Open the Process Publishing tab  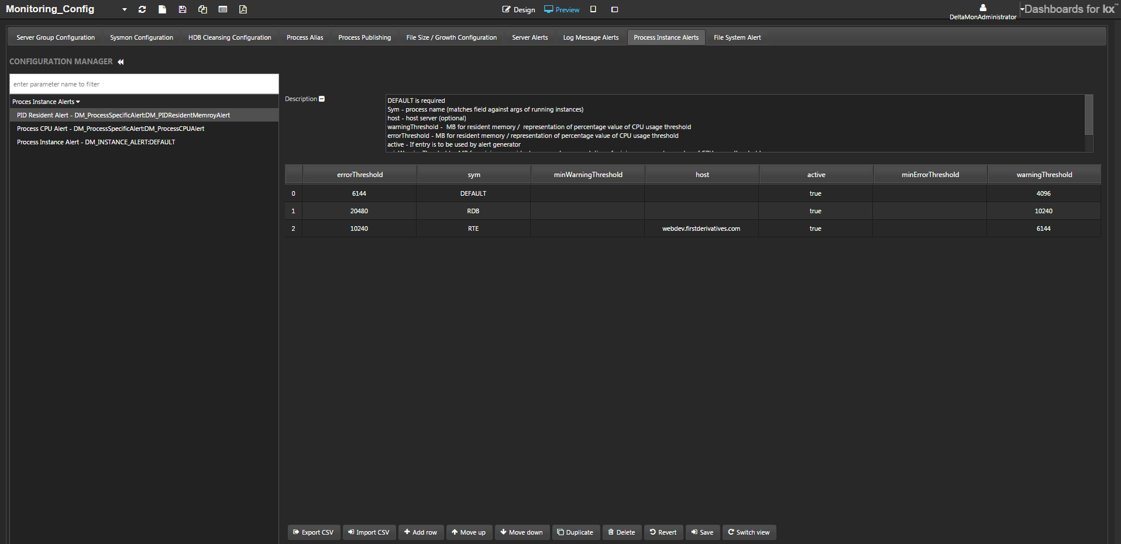[x=365, y=37]
